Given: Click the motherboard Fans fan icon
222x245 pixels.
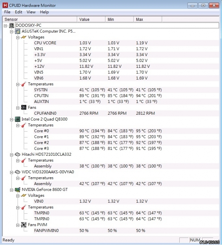Looking at the screenshot, I should (24, 107).
